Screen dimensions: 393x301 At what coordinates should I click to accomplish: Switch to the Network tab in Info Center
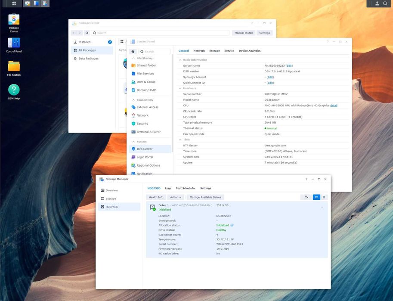pyautogui.click(x=199, y=51)
